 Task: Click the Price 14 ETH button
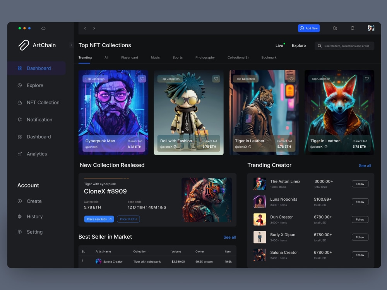[128, 219]
